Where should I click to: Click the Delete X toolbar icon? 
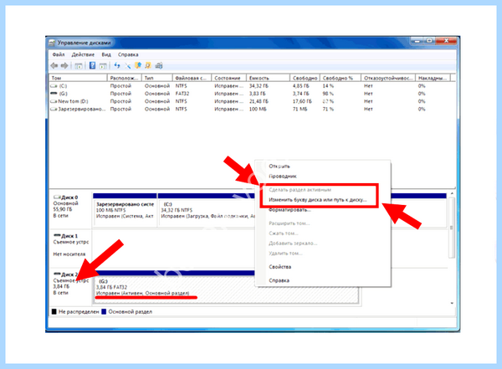pos(128,66)
